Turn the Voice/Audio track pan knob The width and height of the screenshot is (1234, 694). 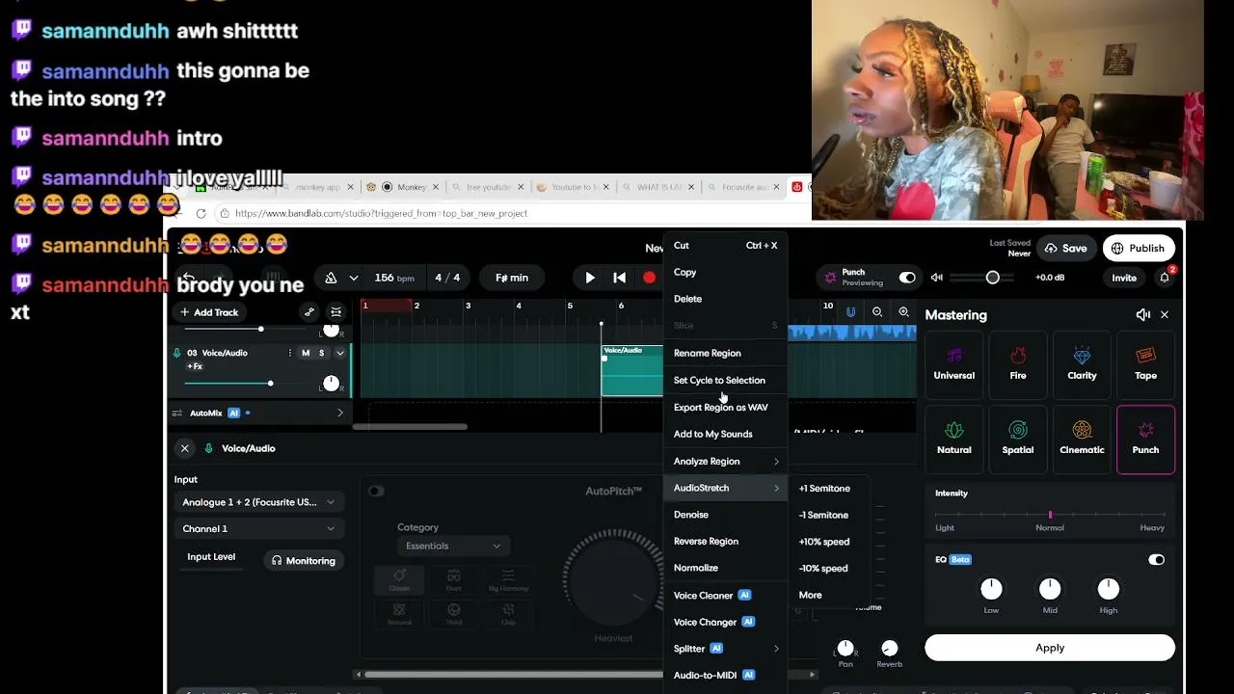click(331, 384)
